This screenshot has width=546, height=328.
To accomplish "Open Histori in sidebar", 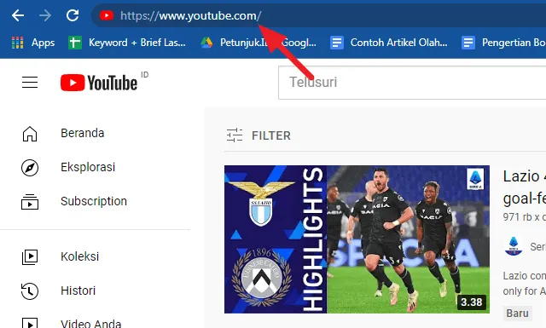I will 78,291.
